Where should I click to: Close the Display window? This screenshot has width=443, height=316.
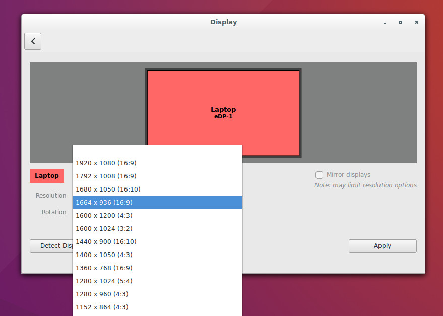(417, 22)
